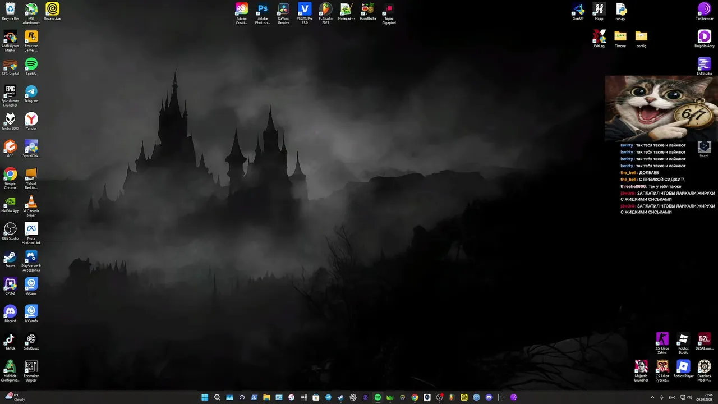The image size is (718, 404).
Task: Open the FL Studio 2025 shortcut
Action: (326, 13)
